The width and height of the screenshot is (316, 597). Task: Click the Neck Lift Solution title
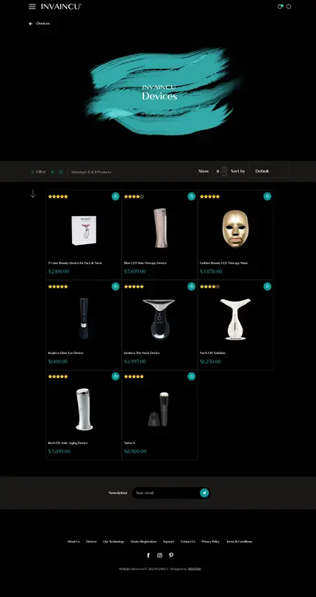(212, 353)
